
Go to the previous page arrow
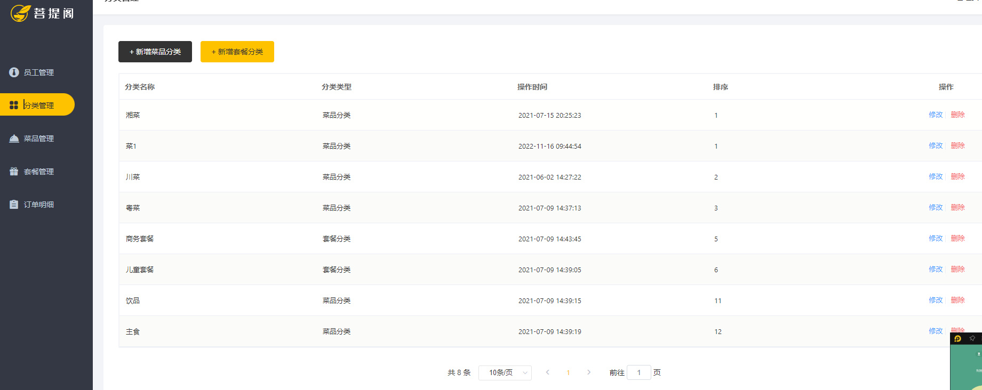(x=548, y=372)
